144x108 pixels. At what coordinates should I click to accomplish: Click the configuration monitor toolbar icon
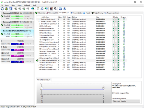[51, 9]
